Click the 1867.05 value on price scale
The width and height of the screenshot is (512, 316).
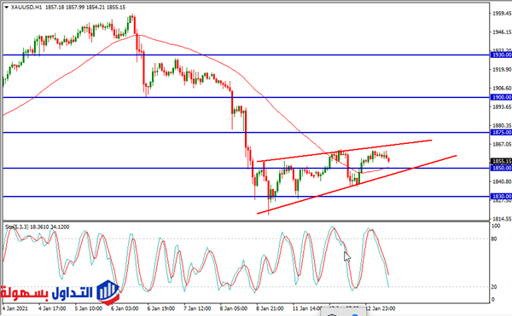coord(502,144)
